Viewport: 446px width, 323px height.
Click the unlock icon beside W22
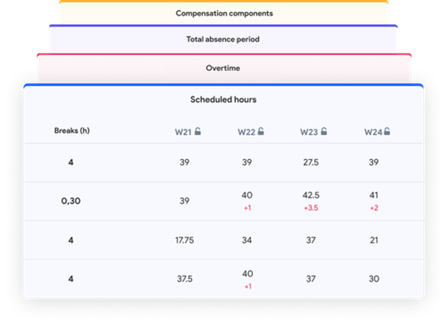[261, 131]
